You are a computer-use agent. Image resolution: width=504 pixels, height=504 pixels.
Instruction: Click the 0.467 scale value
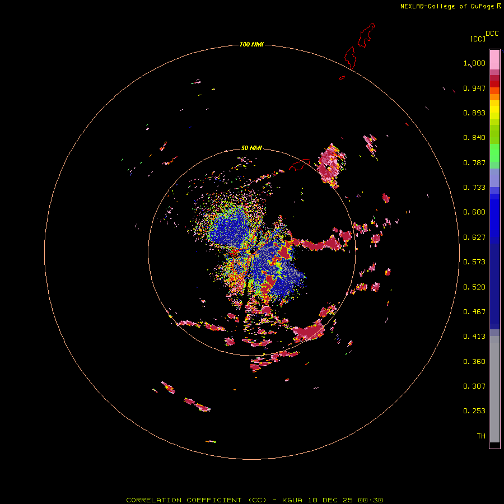pyautogui.click(x=474, y=312)
